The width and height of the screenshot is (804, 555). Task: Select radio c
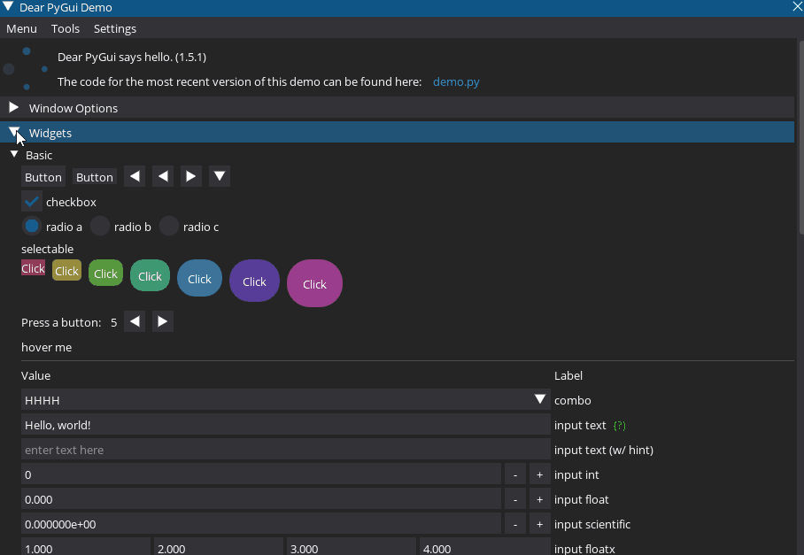[x=168, y=226]
